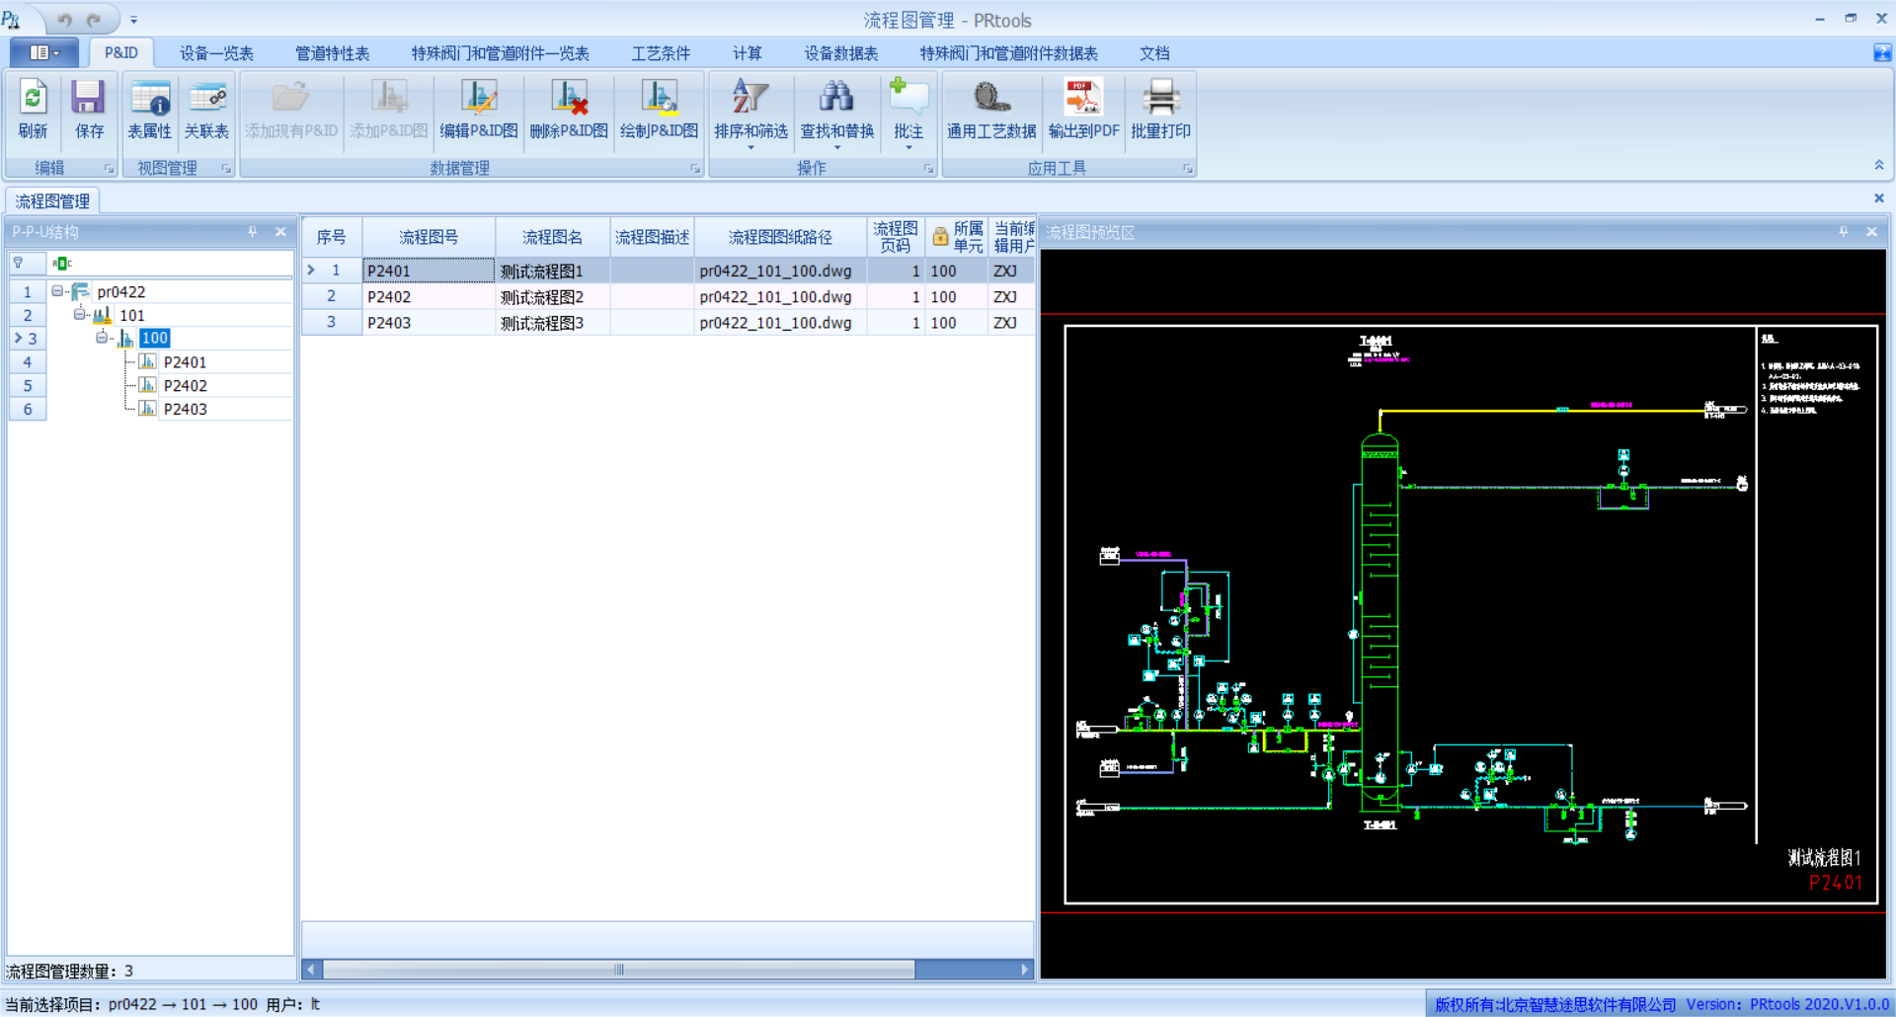Click the Save (保存) floppy icon
Viewport: 1896px width, 1017px height.
point(88,99)
